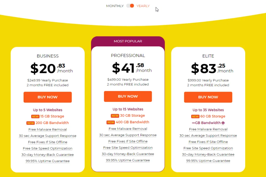Click NEW badge beside 400 GB Bandwidth
266x177 pixels.
[111, 122]
